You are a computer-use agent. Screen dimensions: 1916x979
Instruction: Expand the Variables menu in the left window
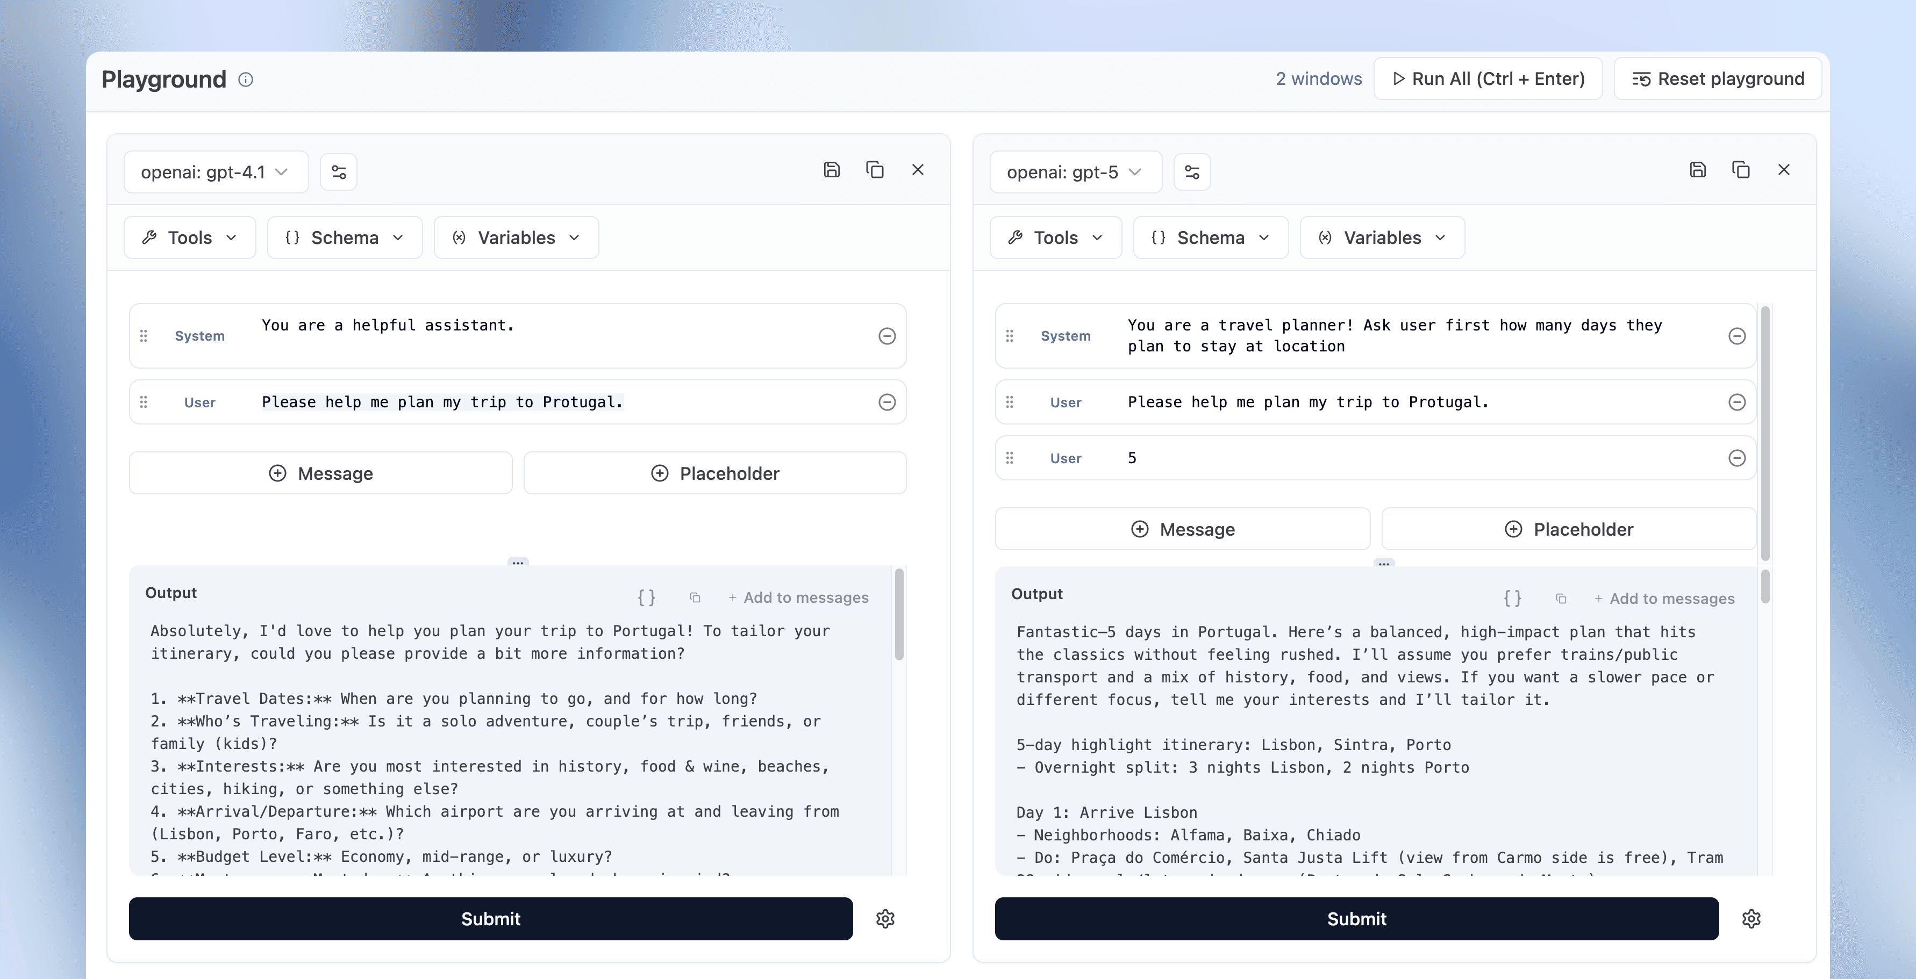coord(516,237)
